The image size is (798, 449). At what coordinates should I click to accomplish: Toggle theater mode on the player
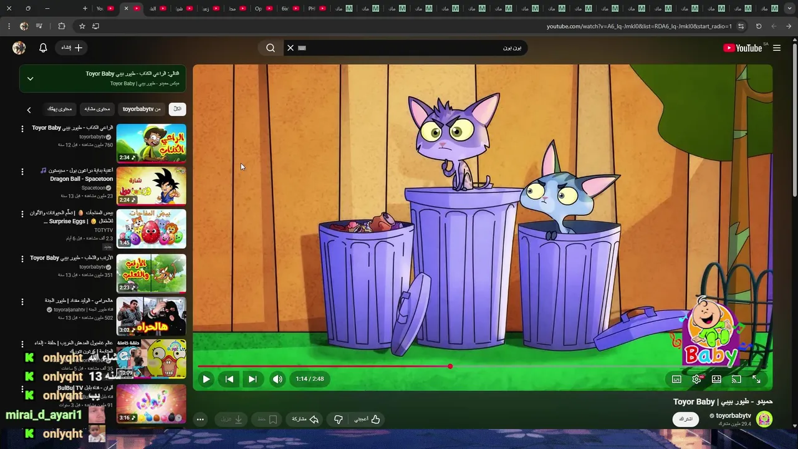[716, 379]
